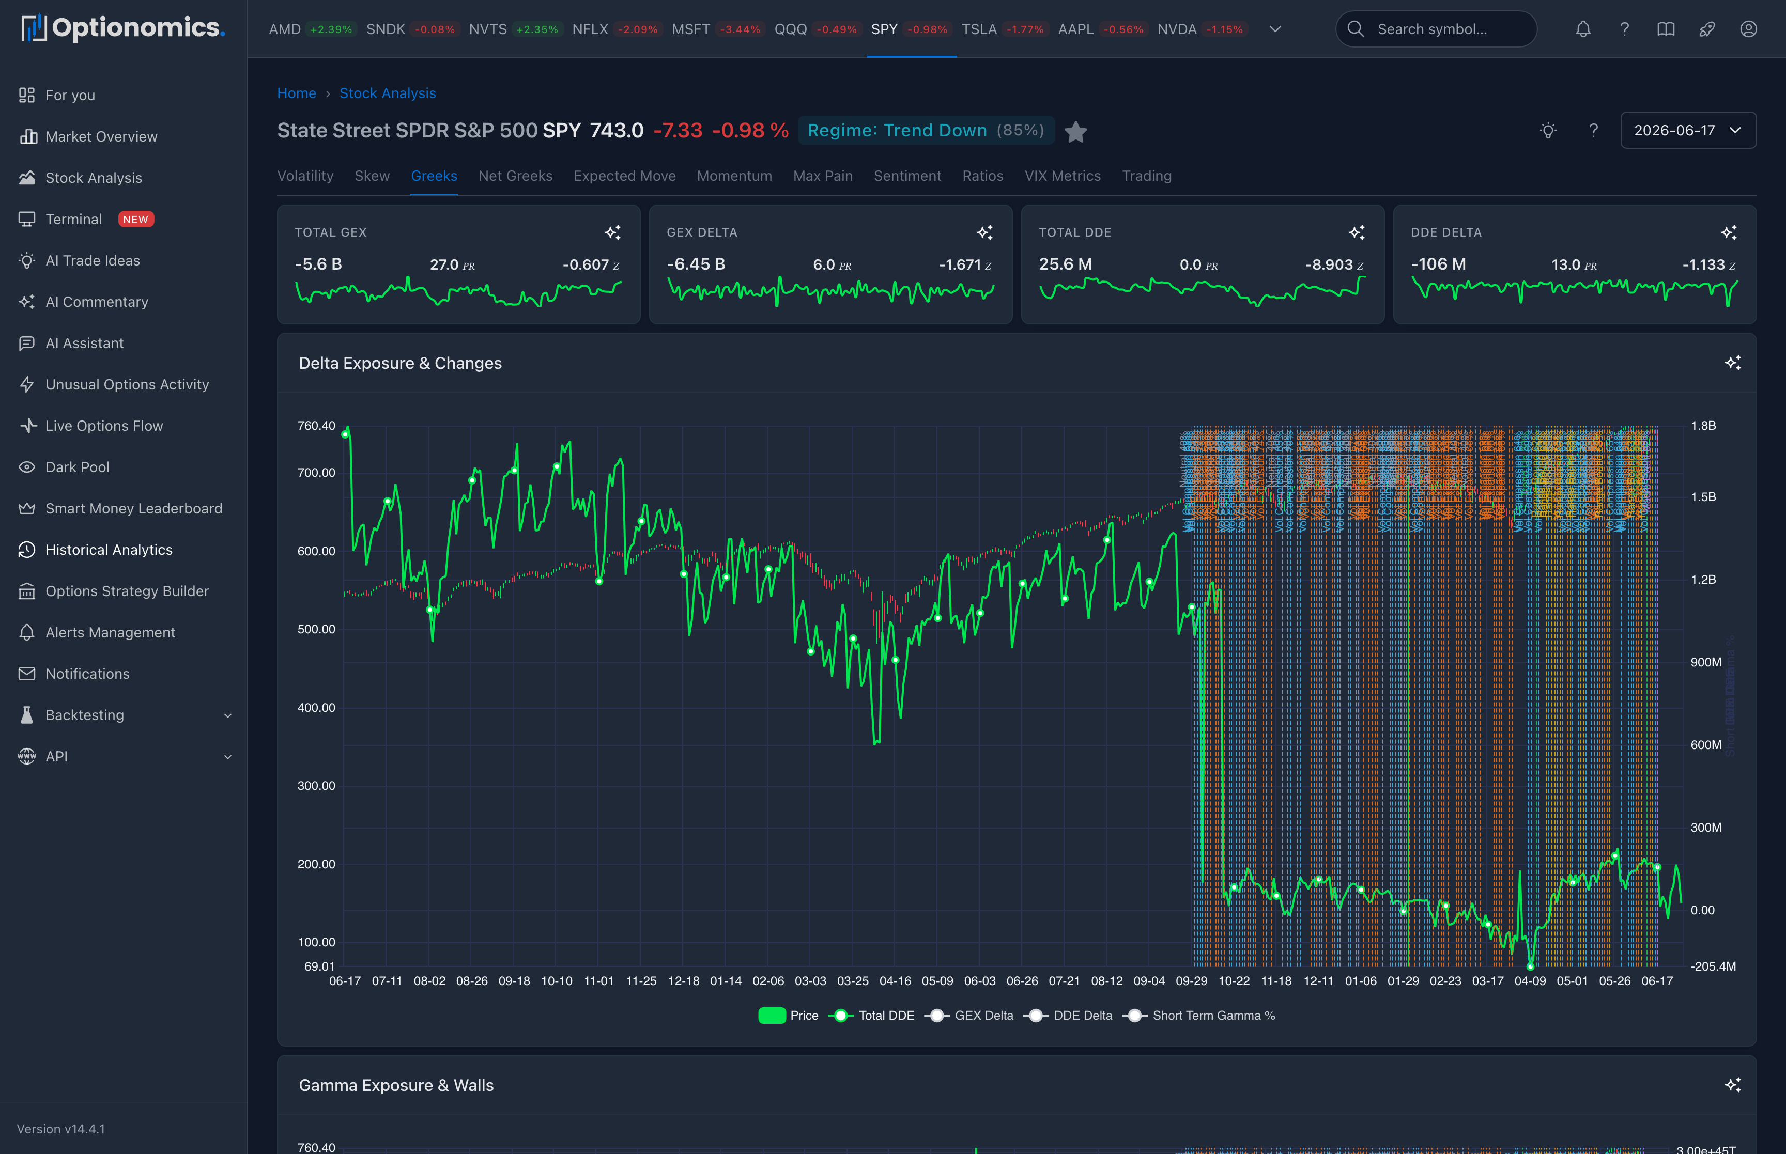Toggle Short Term Gamma % series
The width and height of the screenshot is (1786, 1154).
click(1198, 1016)
